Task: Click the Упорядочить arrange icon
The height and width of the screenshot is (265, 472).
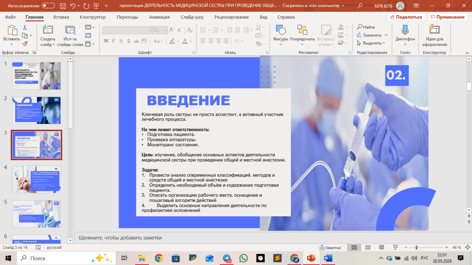Action: tap(302, 30)
